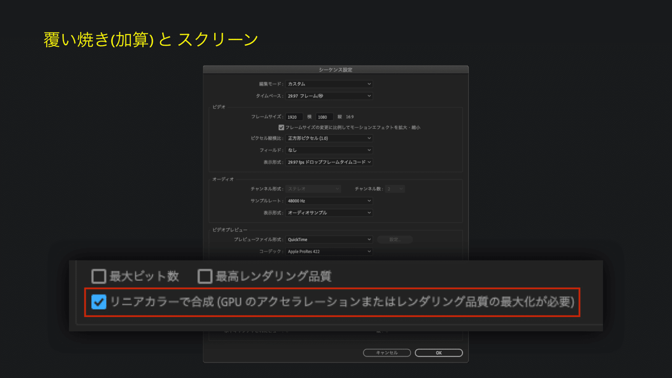Click the オーディオ section label
This screenshot has width=672, height=378.
(x=223, y=179)
